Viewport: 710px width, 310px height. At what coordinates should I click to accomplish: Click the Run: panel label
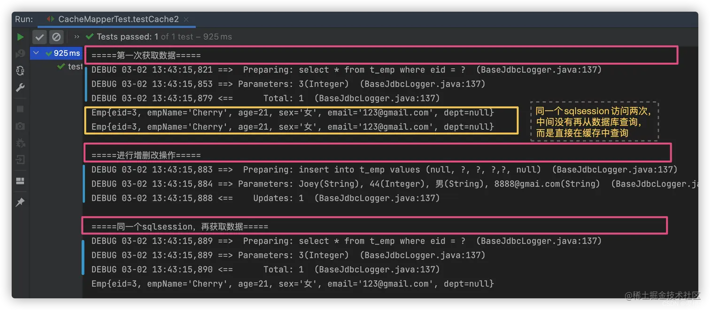24,19
